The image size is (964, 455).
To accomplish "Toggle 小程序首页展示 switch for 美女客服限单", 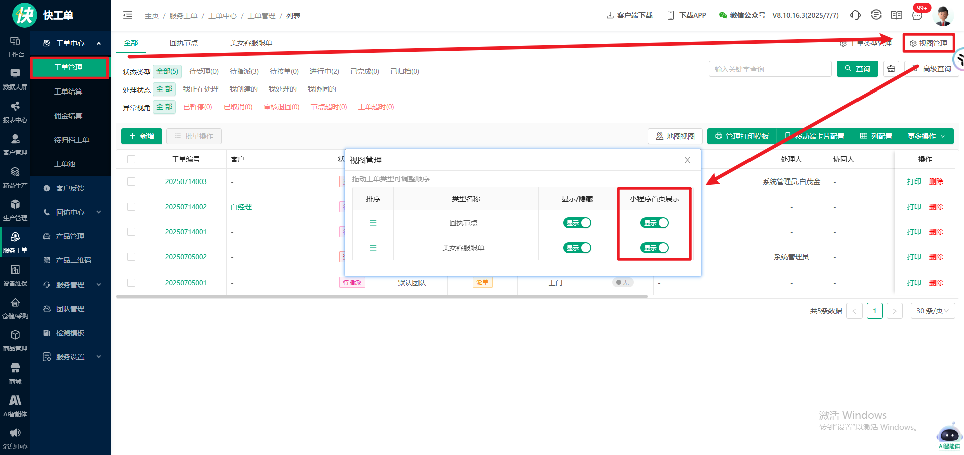I will (x=654, y=248).
